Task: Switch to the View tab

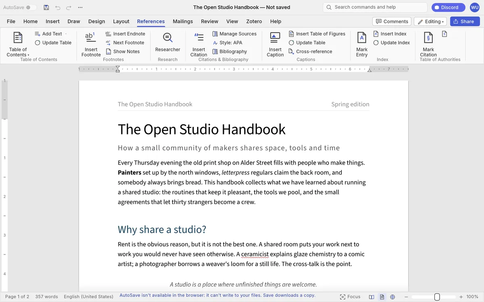Action: coord(232,21)
